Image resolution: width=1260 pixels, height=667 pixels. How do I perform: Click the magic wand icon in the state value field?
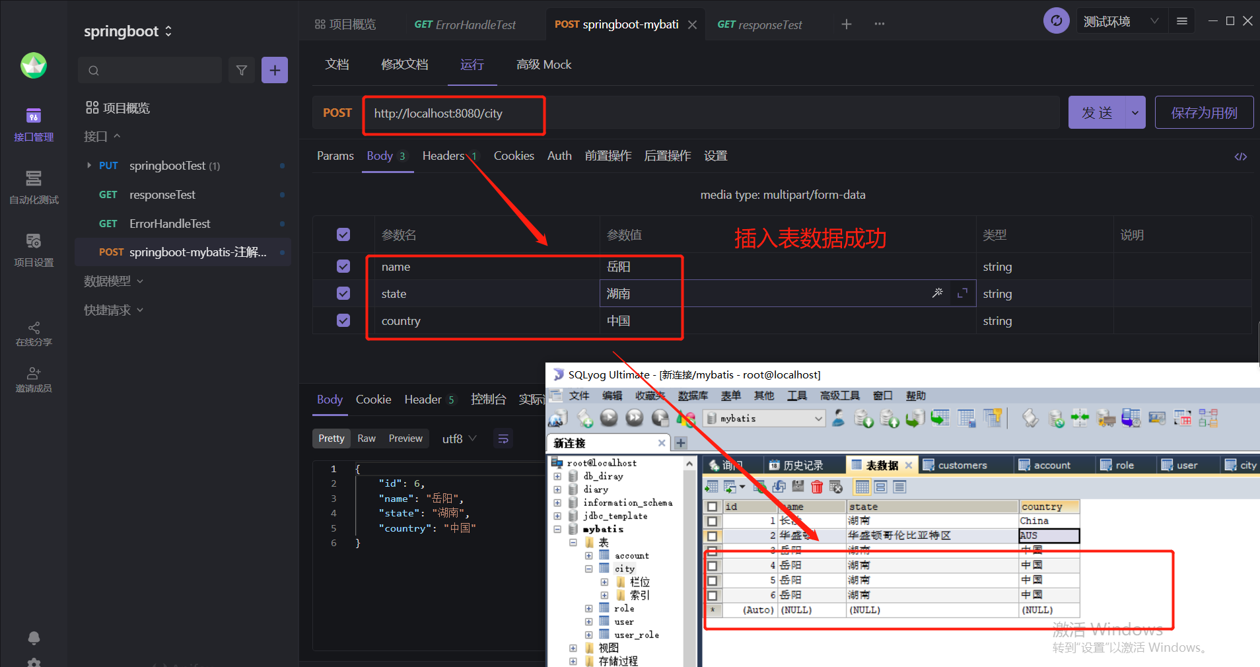(937, 293)
